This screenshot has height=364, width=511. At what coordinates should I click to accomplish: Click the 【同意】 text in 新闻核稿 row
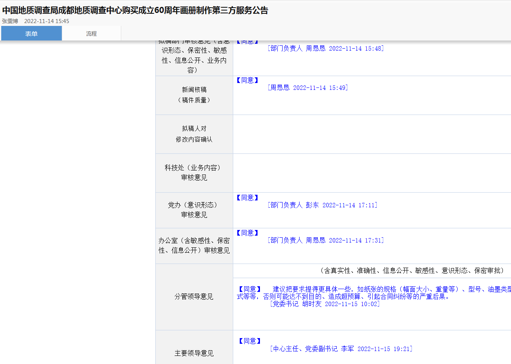click(247, 80)
